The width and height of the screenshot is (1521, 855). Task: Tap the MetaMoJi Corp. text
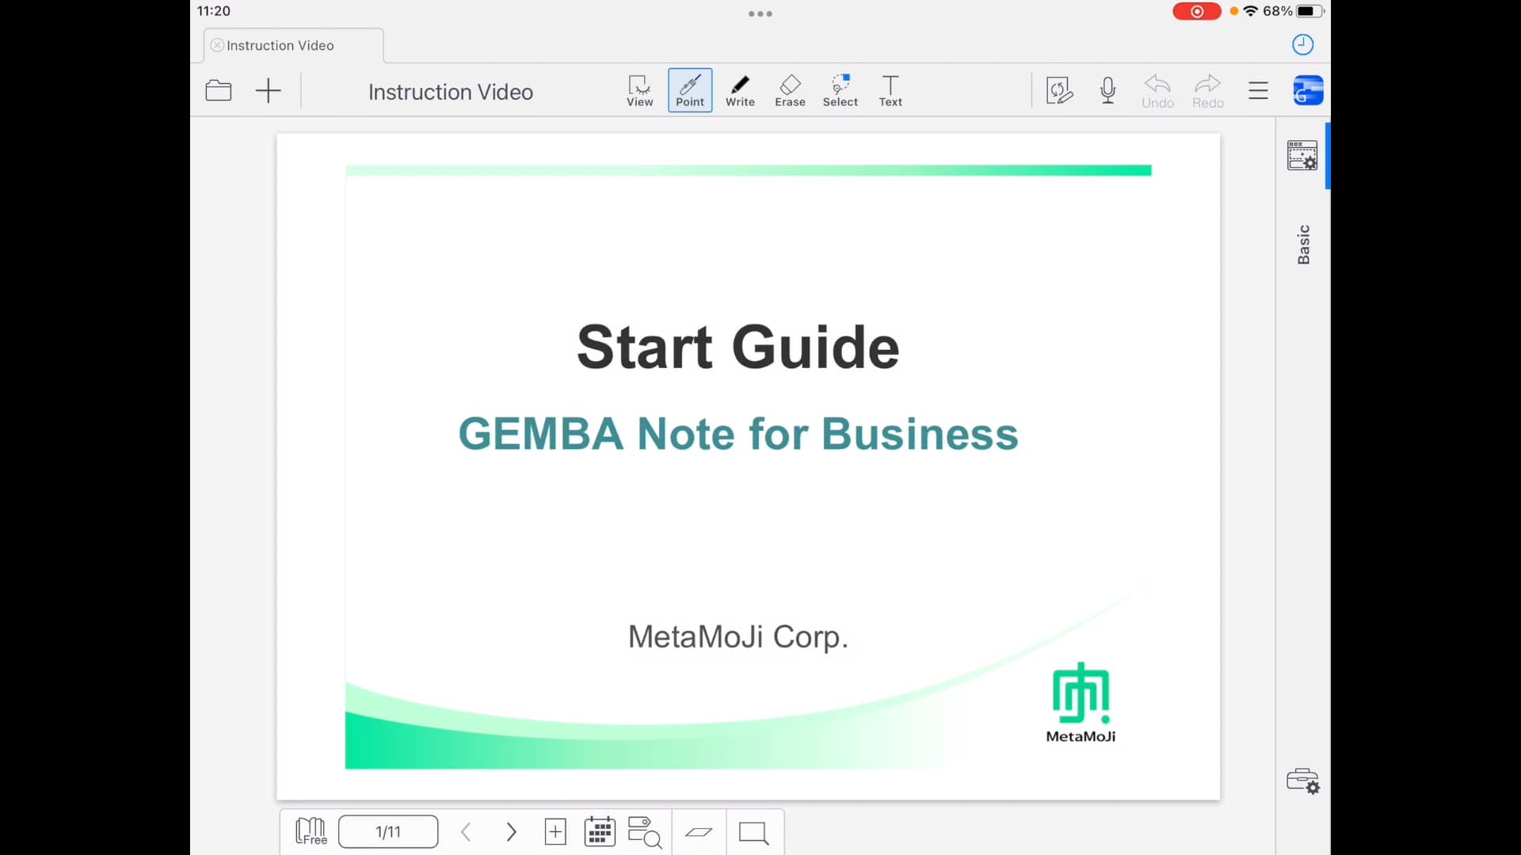tap(738, 636)
